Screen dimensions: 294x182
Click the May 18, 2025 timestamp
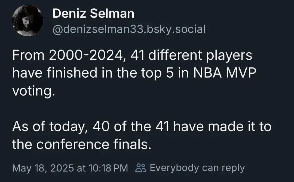coord(70,168)
